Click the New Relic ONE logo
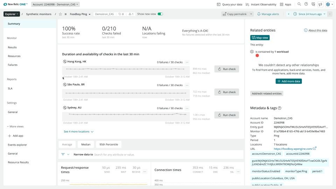 point(16,4)
